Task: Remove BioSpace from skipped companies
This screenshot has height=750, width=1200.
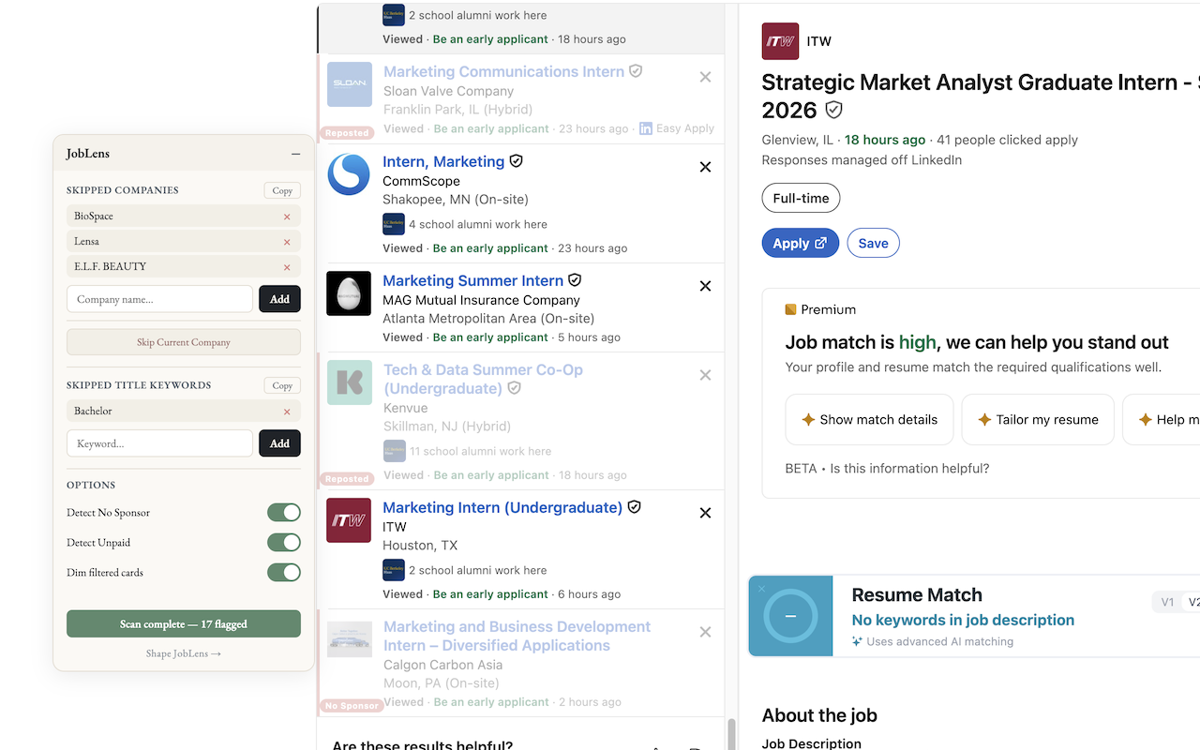Action: (x=287, y=217)
